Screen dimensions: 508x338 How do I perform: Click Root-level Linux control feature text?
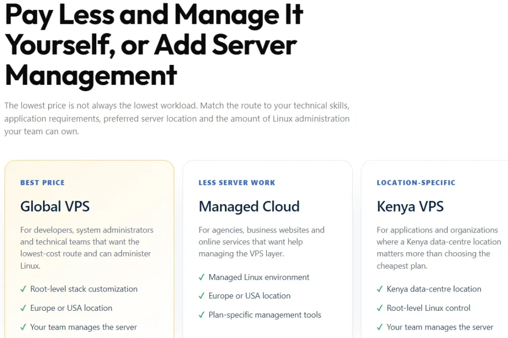click(x=428, y=308)
